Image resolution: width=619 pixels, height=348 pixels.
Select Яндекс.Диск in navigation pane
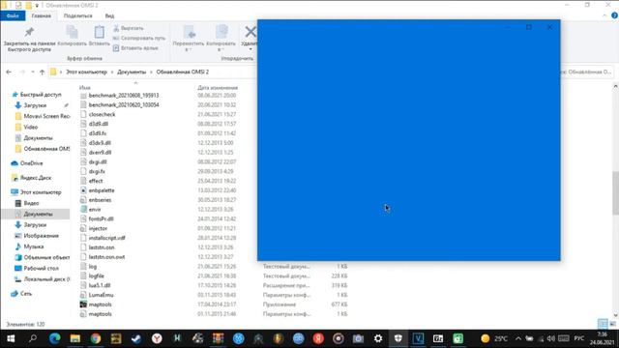coord(31,178)
